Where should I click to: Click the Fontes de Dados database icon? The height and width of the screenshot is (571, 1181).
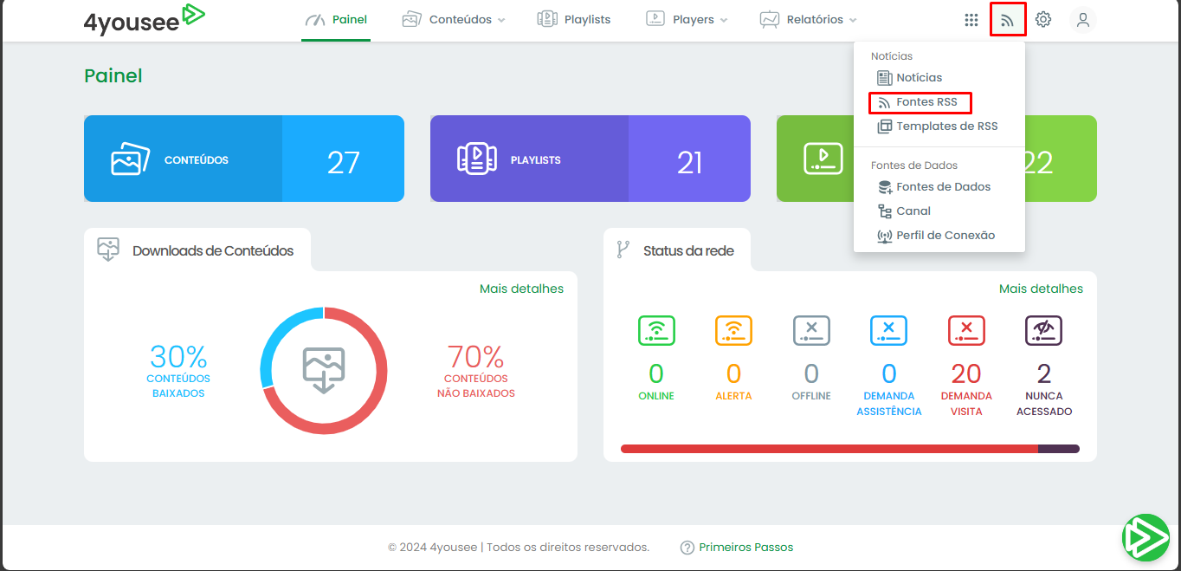884,187
